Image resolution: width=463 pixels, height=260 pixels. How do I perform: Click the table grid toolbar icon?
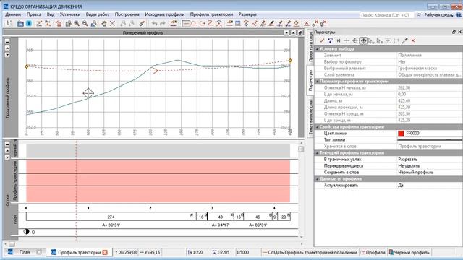(238, 24)
